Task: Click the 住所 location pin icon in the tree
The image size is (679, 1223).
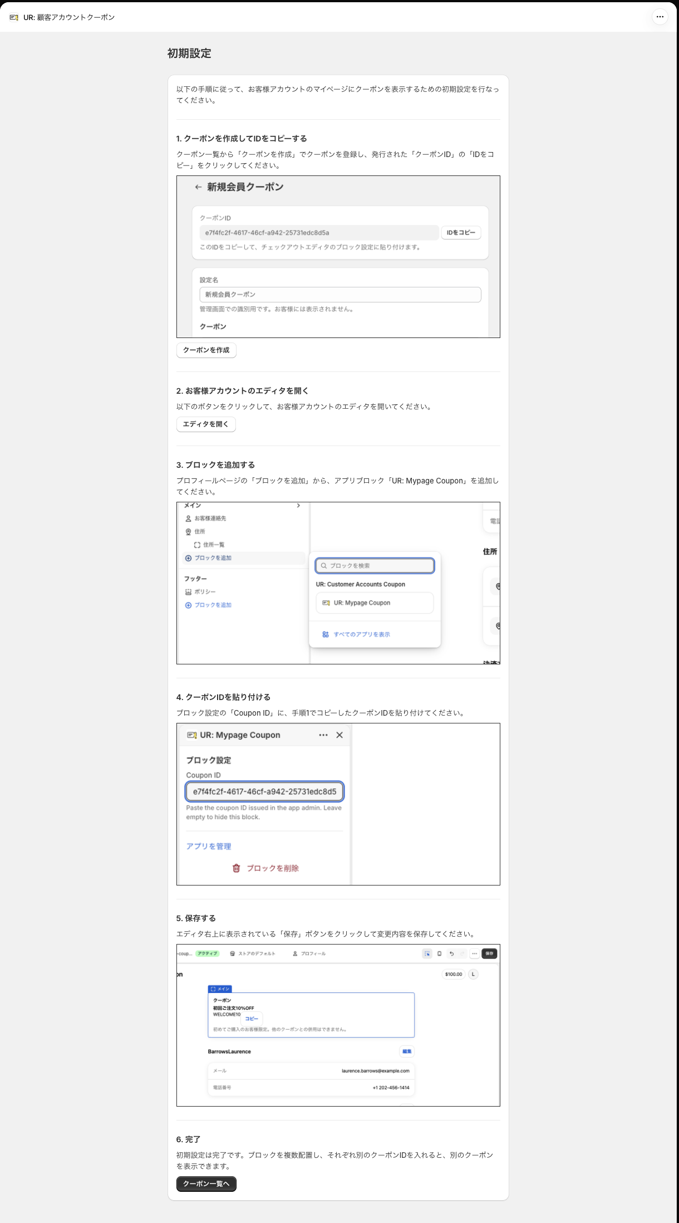Action: pos(188,532)
